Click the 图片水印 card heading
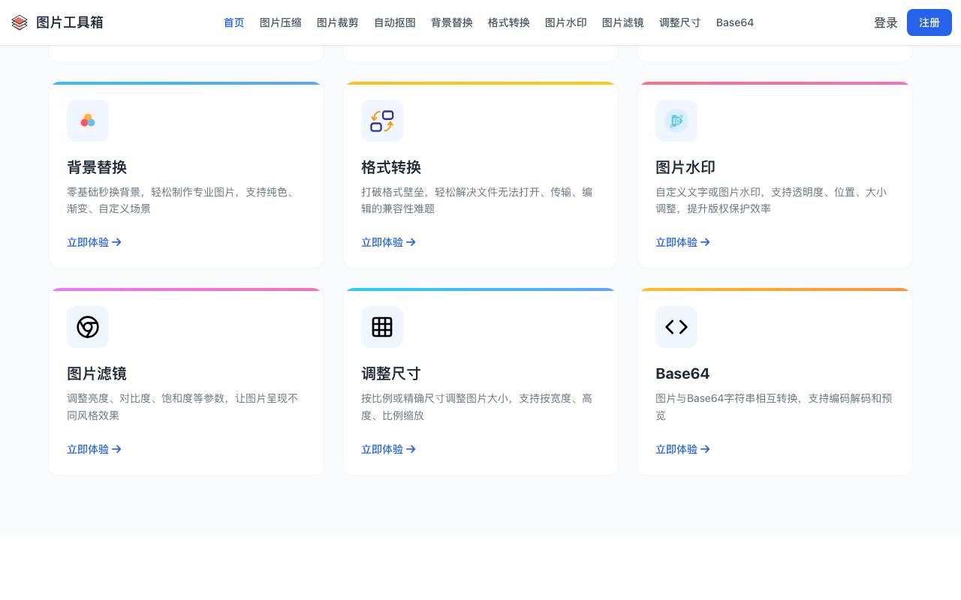 click(x=685, y=167)
